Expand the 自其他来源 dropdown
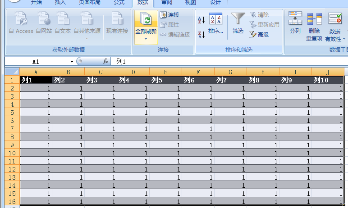 (87, 38)
